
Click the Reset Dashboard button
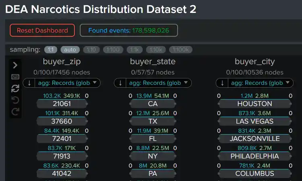(x=42, y=31)
